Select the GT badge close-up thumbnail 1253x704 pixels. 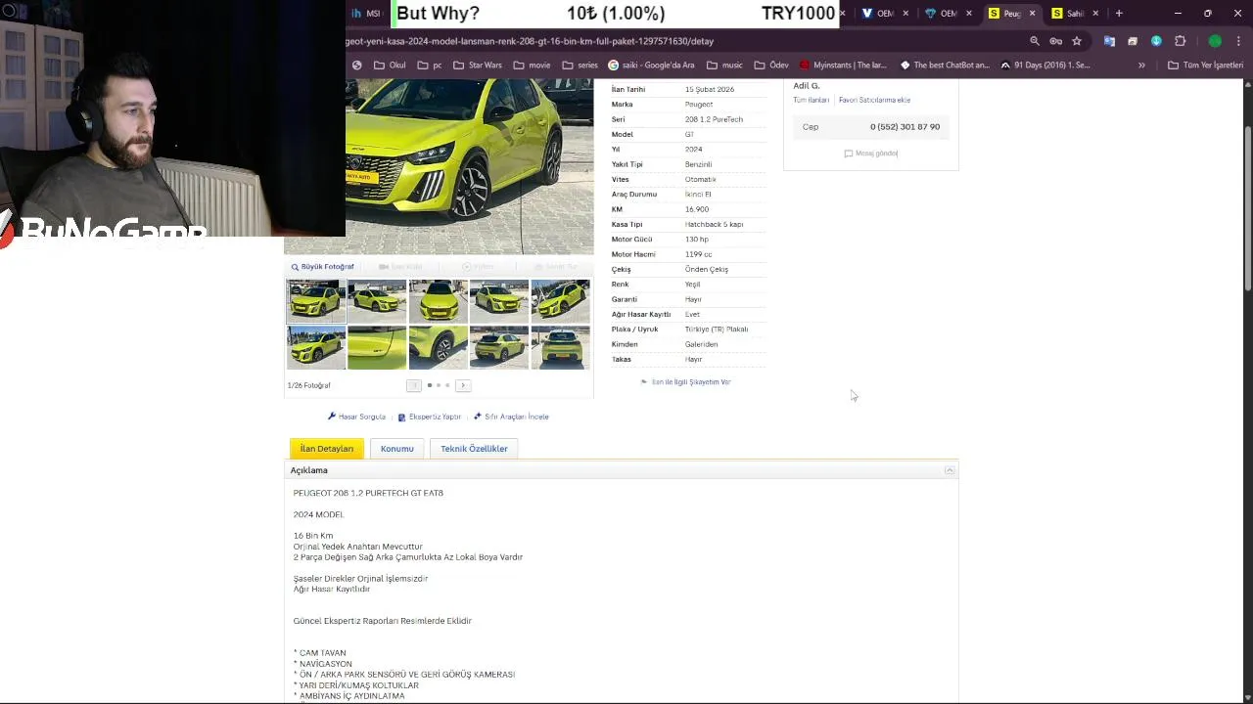pyautogui.click(x=377, y=348)
